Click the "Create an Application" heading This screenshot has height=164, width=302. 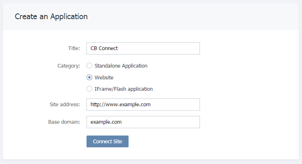tap(51, 17)
